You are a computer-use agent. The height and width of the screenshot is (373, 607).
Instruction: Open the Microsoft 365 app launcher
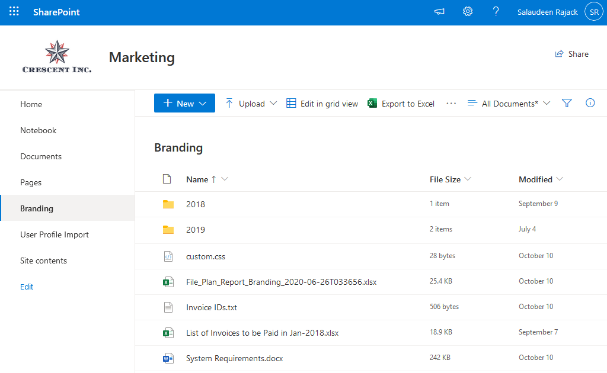click(x=14, y=11)
